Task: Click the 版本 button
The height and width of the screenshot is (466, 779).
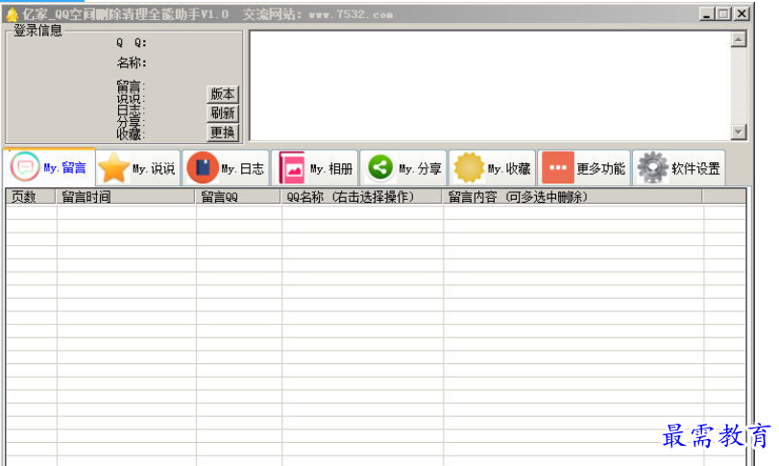Action: click(x=223, y=93)
